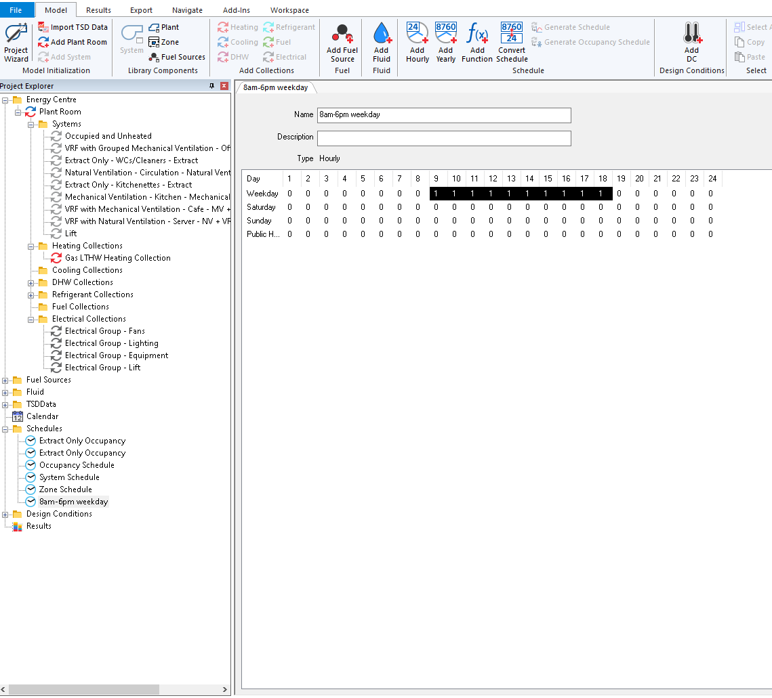The height and width of the screenshot is (698, 772).
Task: Click the Sunday hour 24 cell
Action: coord(710,221)
